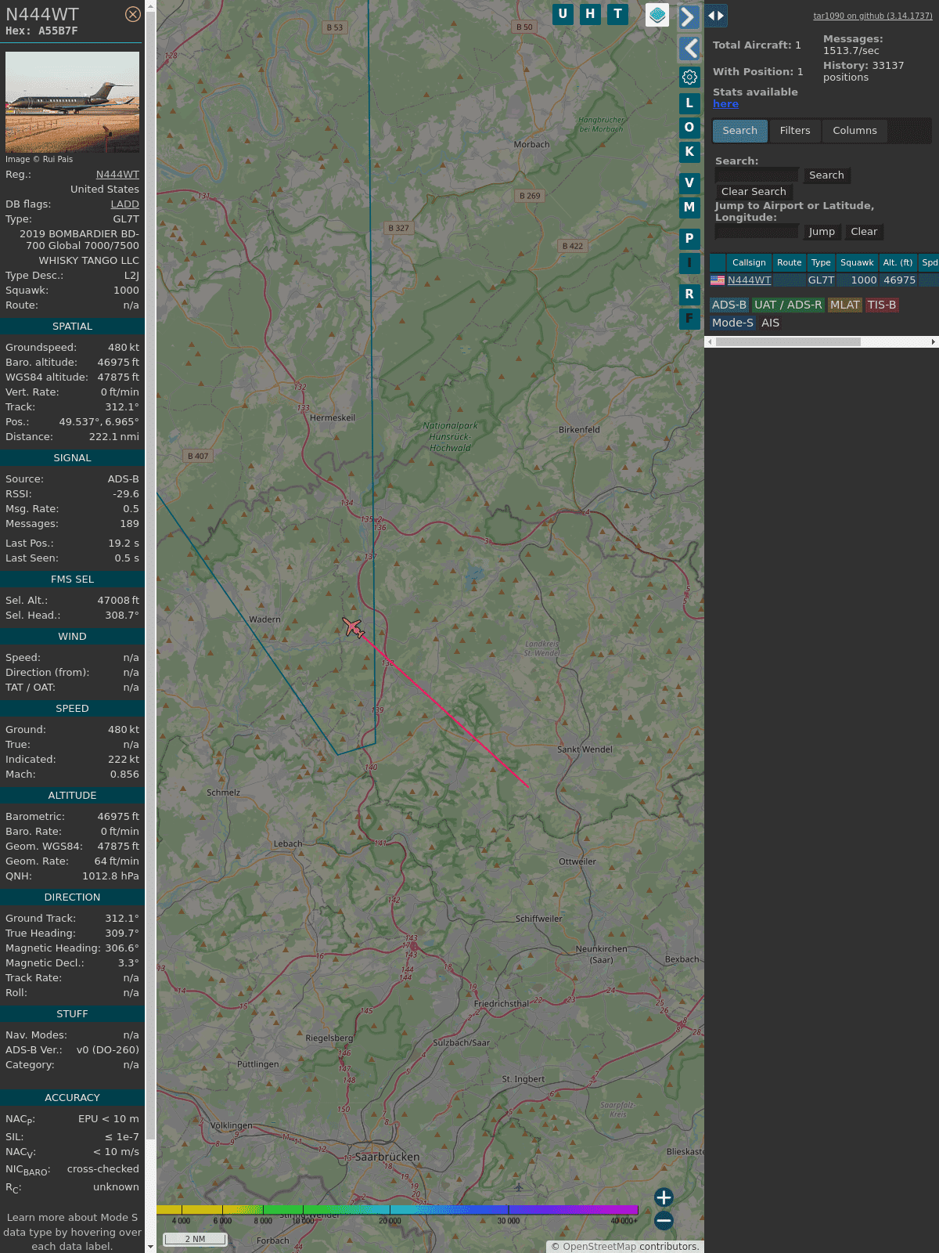Click the settings gear icon
Screen dimensions: 939x1253
click(689, 77)
